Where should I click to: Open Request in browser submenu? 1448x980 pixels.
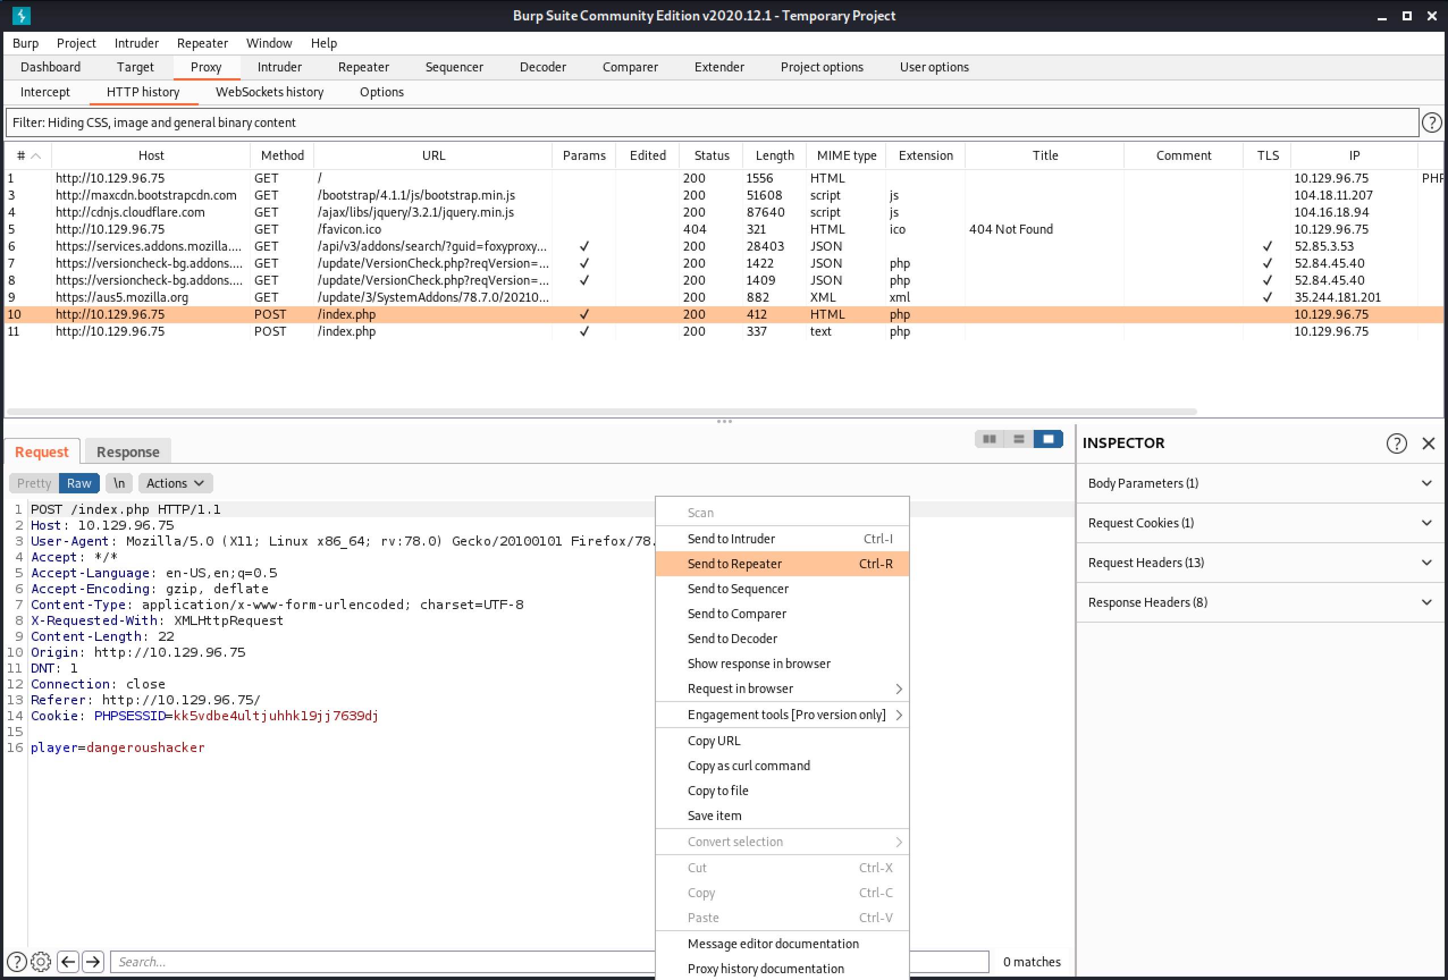tap(782, 688)
